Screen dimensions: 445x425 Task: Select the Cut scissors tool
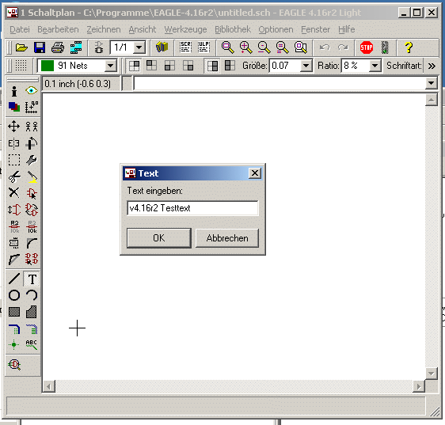click(14, 176)
